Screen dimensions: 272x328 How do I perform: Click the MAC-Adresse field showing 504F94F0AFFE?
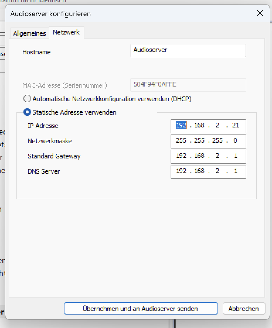point(188,85)
